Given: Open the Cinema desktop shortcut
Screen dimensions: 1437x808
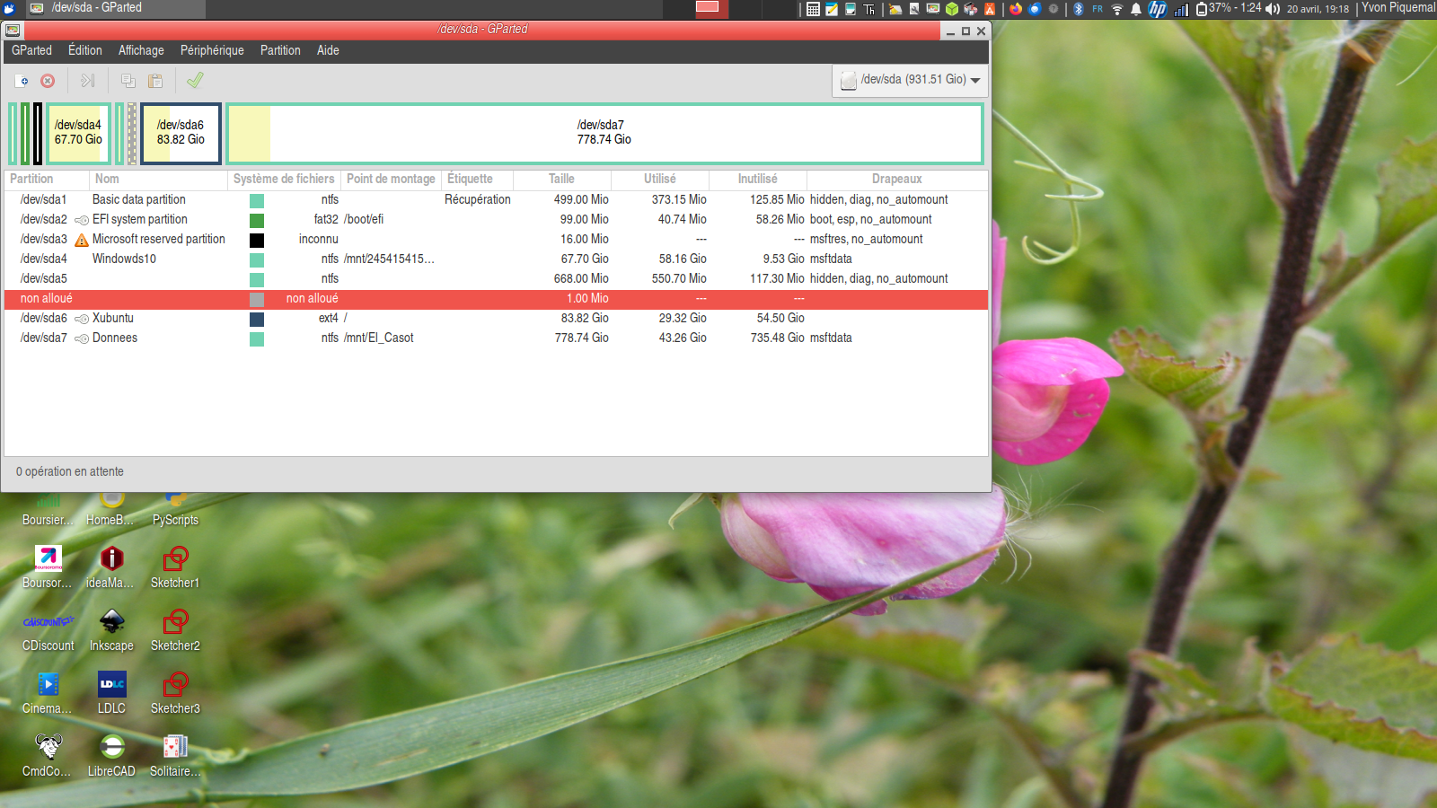Looking at the screenshot, I should click(48, 693).
